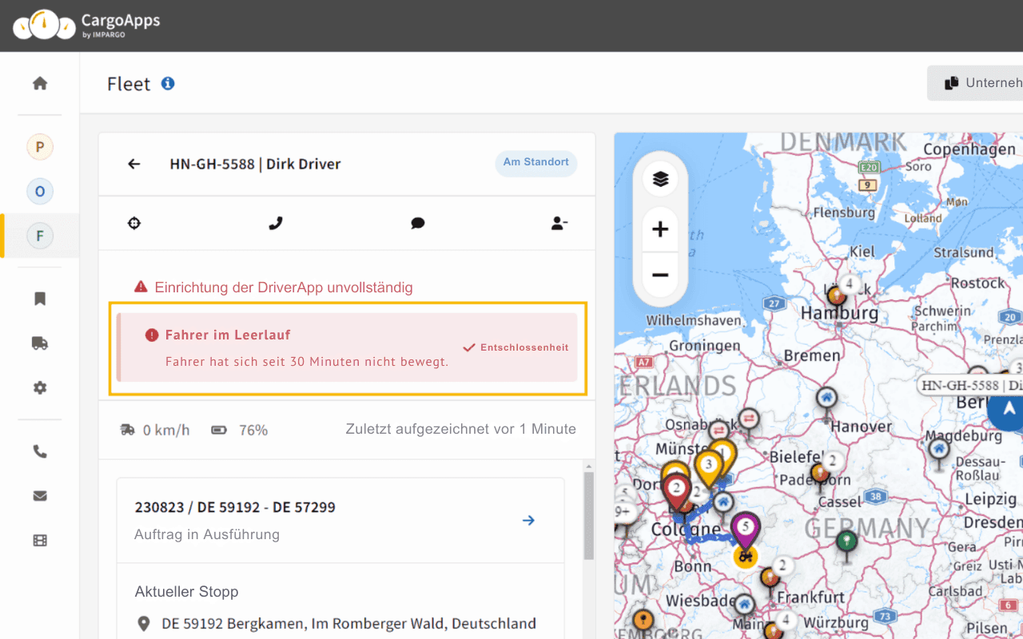Click the Fleet info icon
This screenshot has width=1023, height=639.
coord(168,84)
